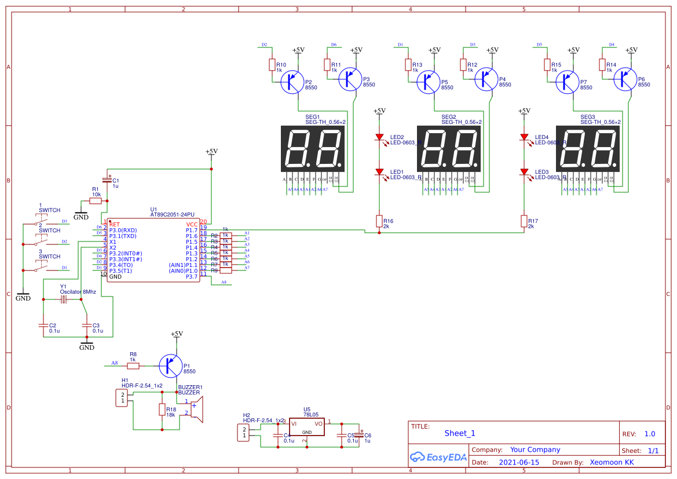Click seven-segment display SEG1

pos(312,149)
